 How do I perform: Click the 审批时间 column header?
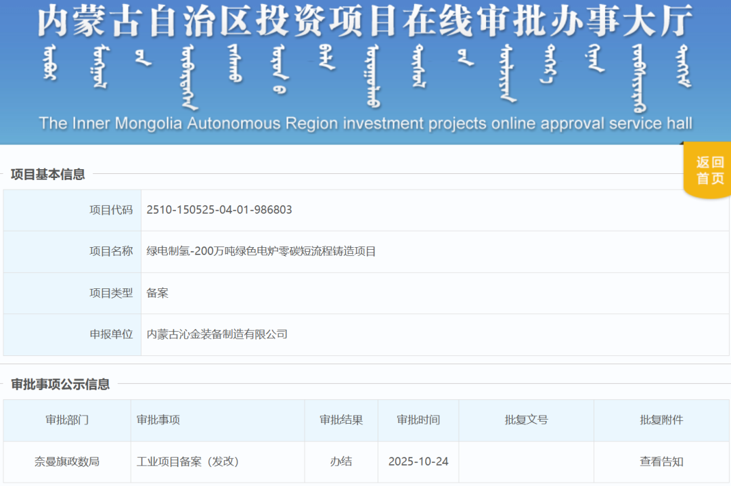click(x=418, y=420)
